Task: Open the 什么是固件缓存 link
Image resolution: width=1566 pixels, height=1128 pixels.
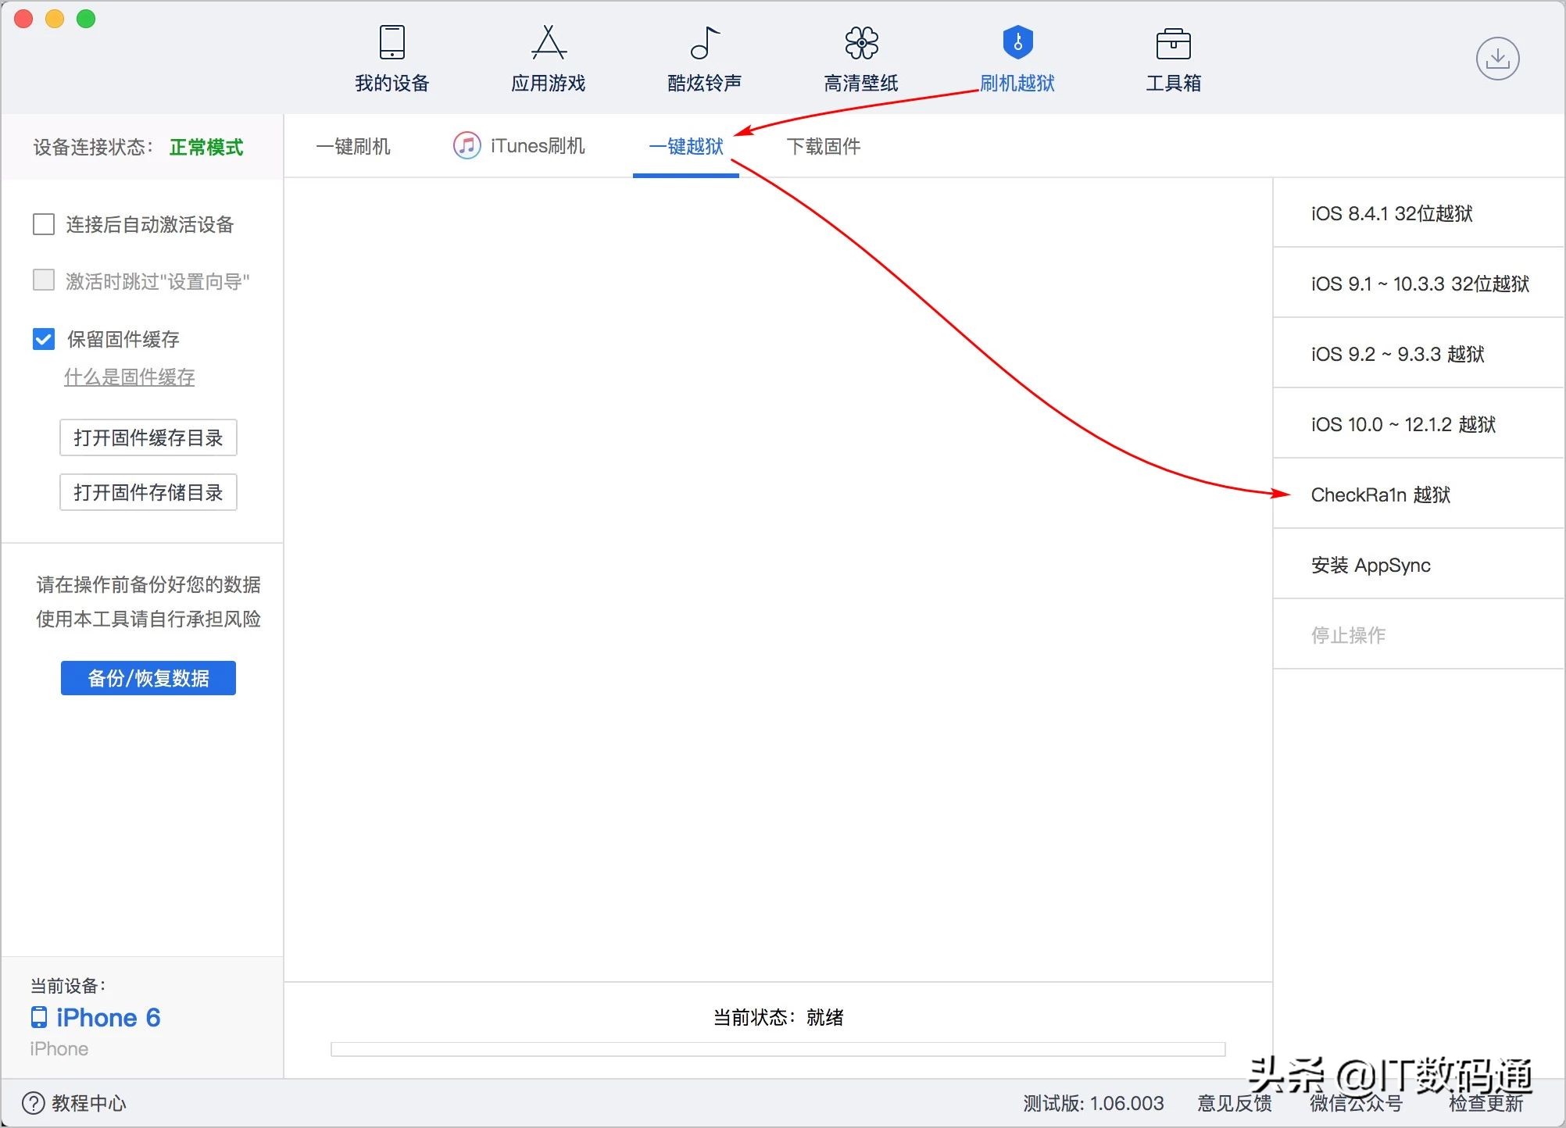Action: click(129, 377)
